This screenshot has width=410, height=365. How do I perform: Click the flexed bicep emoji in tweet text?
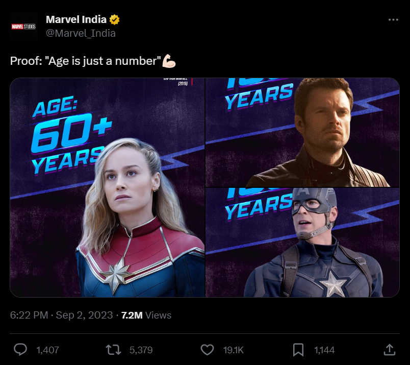168,60
